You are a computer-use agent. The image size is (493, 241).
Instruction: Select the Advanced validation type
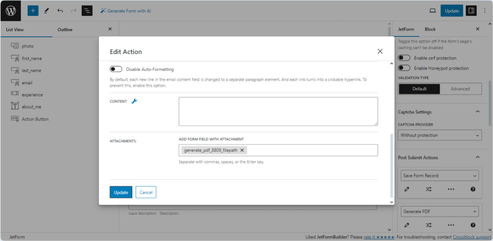click(460, 89)
